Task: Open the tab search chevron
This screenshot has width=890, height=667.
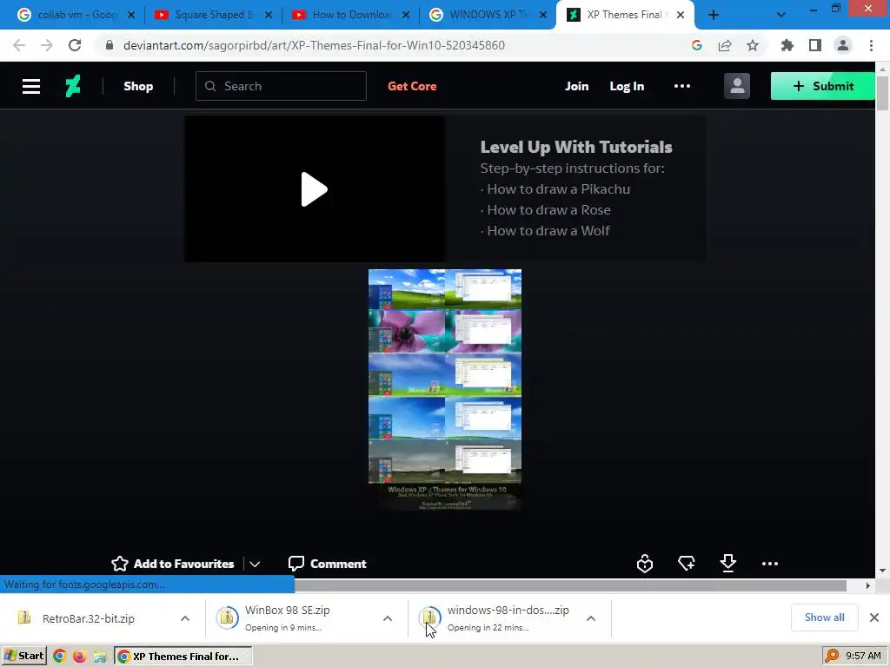Action: click(781, 15)
